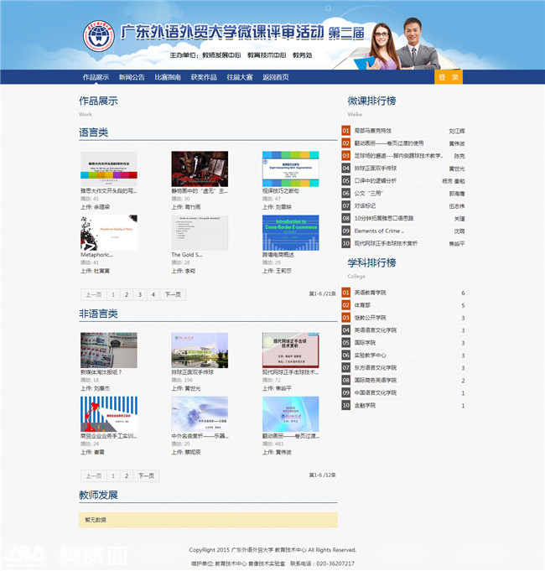Click 下一页 under the 语言类 section
Screen dimensions: 545x571
tap(172, 294)
